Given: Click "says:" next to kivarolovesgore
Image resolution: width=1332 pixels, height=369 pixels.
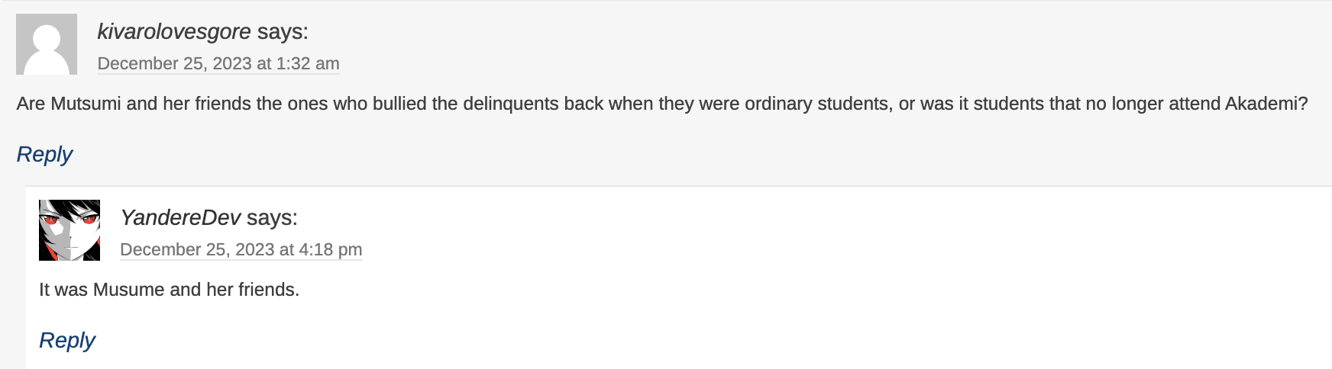Looking at the screenshot, I should (x=283, y=31).
